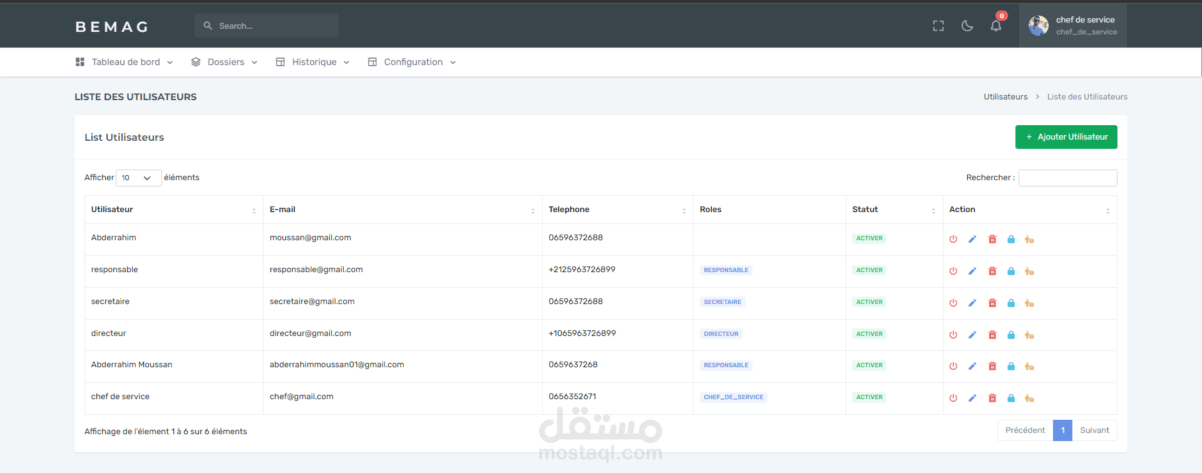Edit the secretaire user
Screen dimensions: 1202x473
click(x=972, y=303)
